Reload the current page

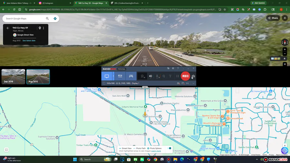click(x=14, y=9)
